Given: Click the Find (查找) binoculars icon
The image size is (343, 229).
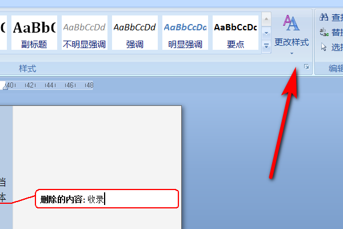Looking at the screenshot, I should coord(324,17).
